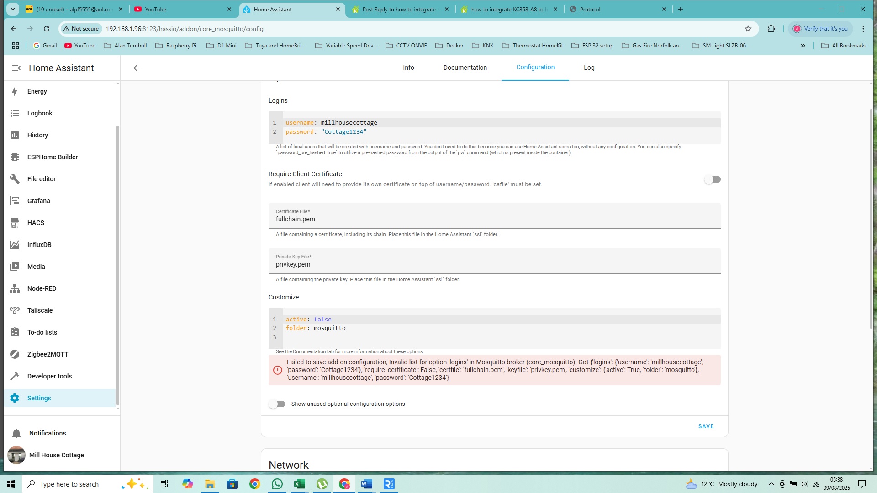Toggle Show unused optional configuration options
Viewport: 877px width, 493px height.
[x=277, y=404]
